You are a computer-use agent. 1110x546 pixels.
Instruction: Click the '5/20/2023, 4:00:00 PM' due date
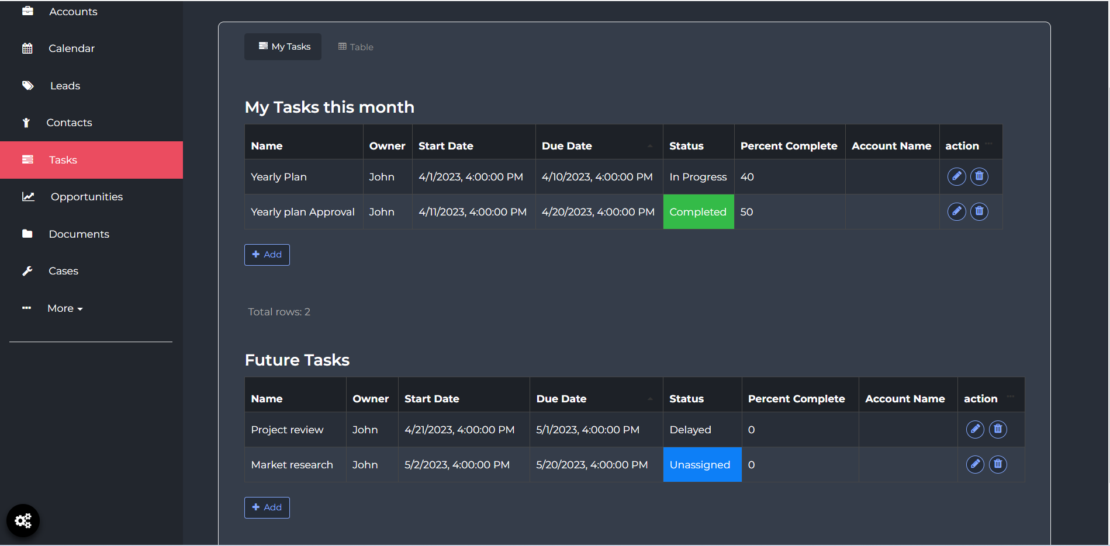(592, 465)
